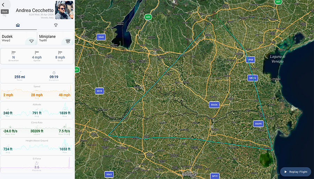Open the flight overview tab icon
Viewport: 314px width, 179px height.
[18, 25]
